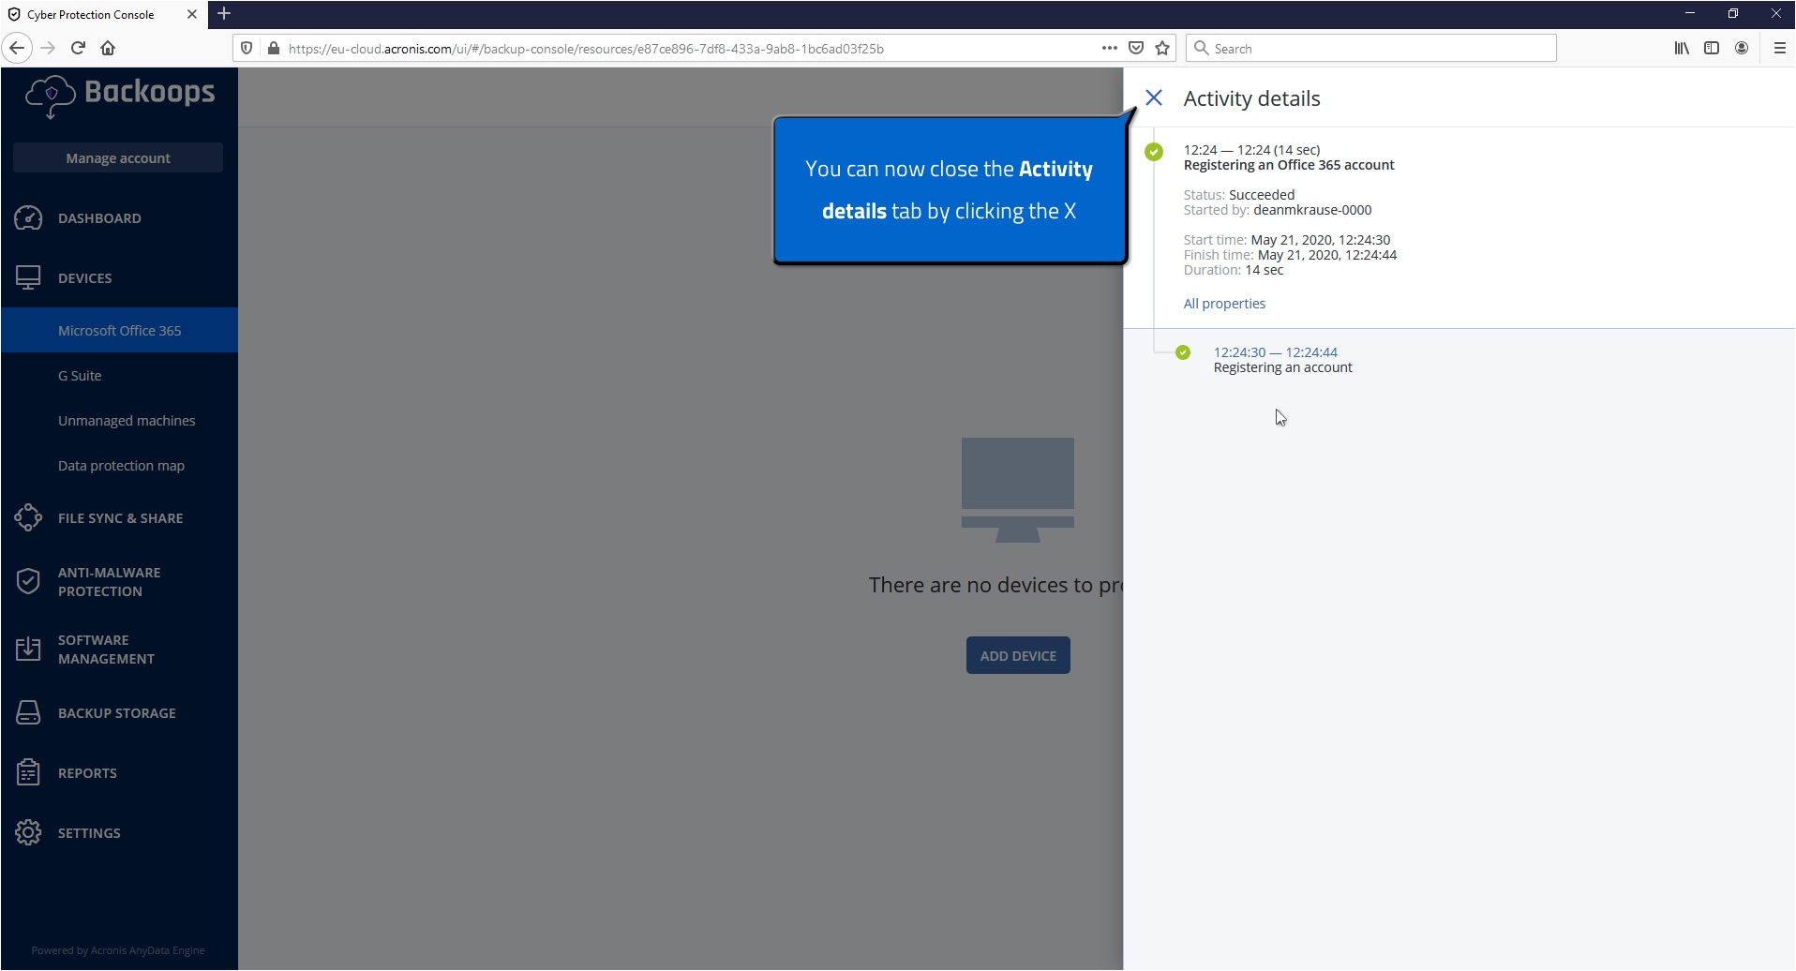The image size is (1796, 971).
Task: Open the All properties link
Action: point(1224,304)
